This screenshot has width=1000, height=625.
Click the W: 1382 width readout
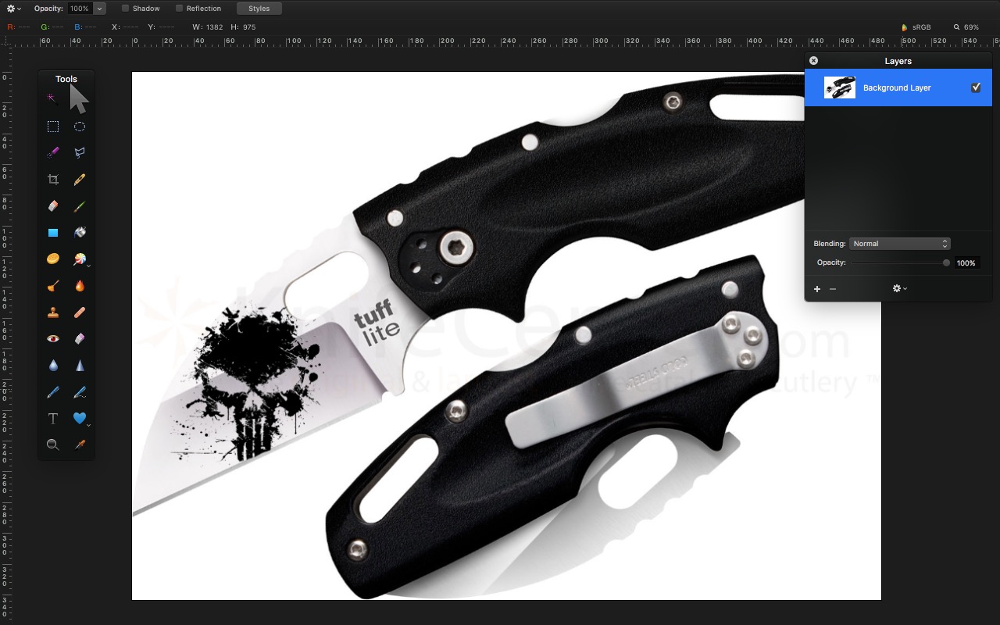[x=208, y=27]
